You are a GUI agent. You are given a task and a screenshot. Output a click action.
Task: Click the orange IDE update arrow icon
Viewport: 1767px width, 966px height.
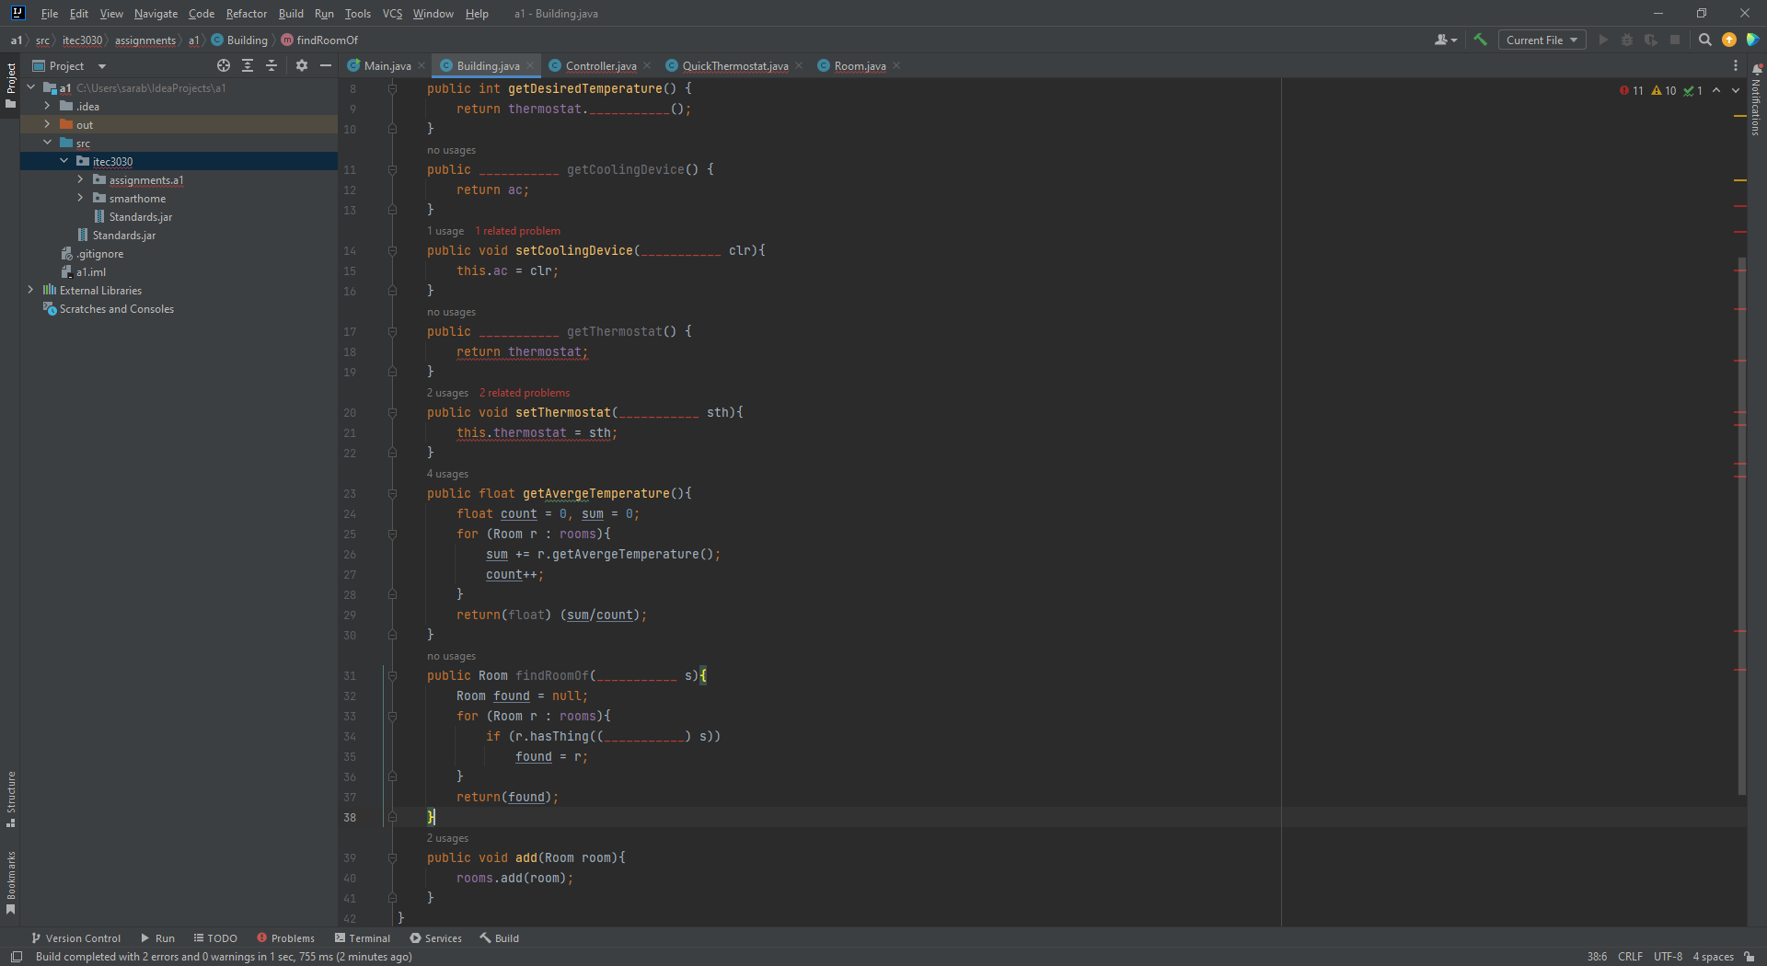[x=1729, y=40]
